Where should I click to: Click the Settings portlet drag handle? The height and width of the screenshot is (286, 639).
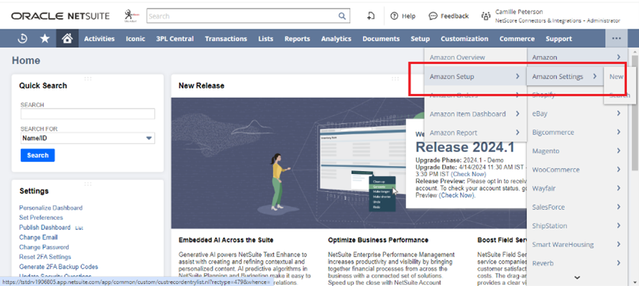point(88,184)
